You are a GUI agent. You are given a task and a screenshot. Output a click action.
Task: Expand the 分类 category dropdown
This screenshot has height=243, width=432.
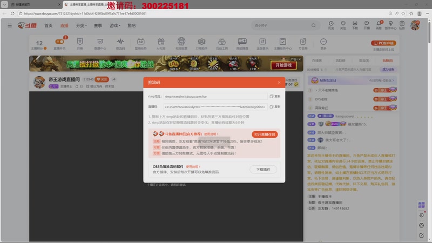click(82, 25)
